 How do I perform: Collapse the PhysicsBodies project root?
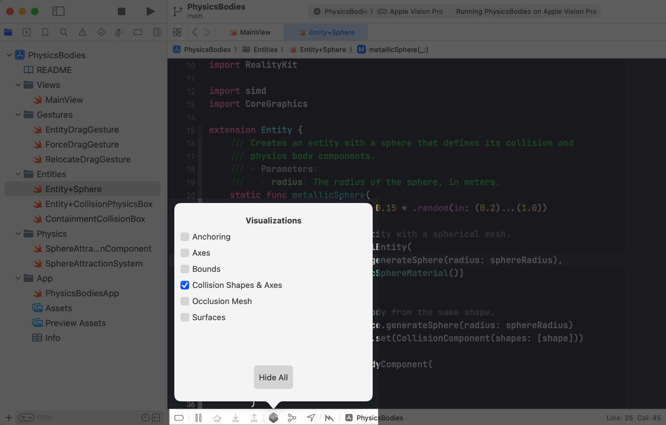[9, 55]
